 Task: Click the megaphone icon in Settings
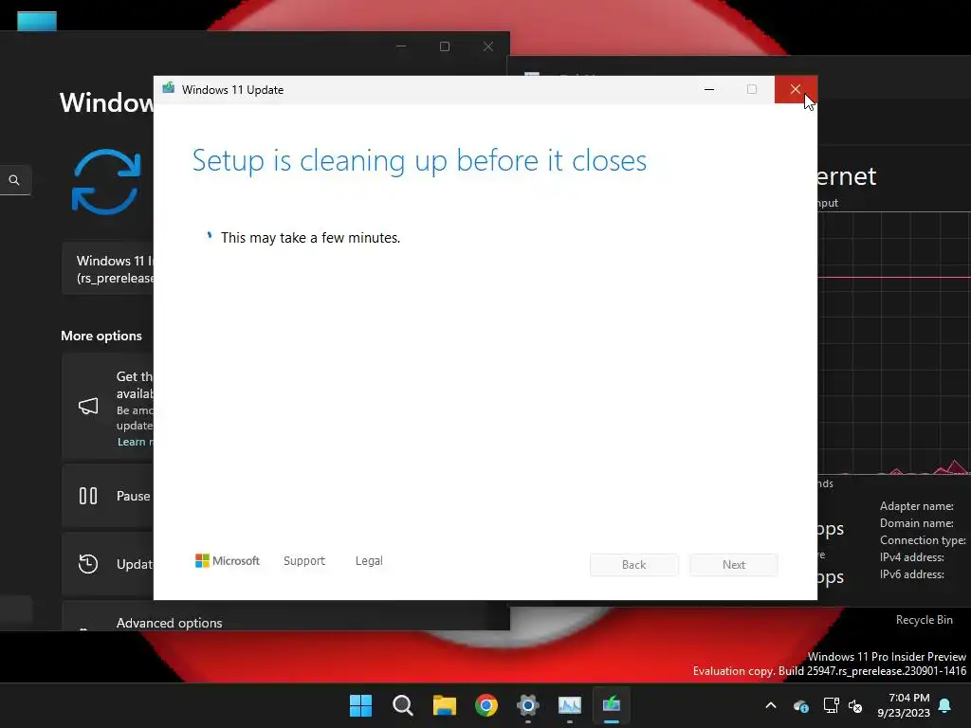(x=88, y=406)
